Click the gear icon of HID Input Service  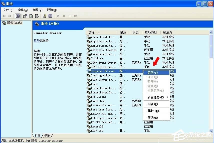point(89,118)
